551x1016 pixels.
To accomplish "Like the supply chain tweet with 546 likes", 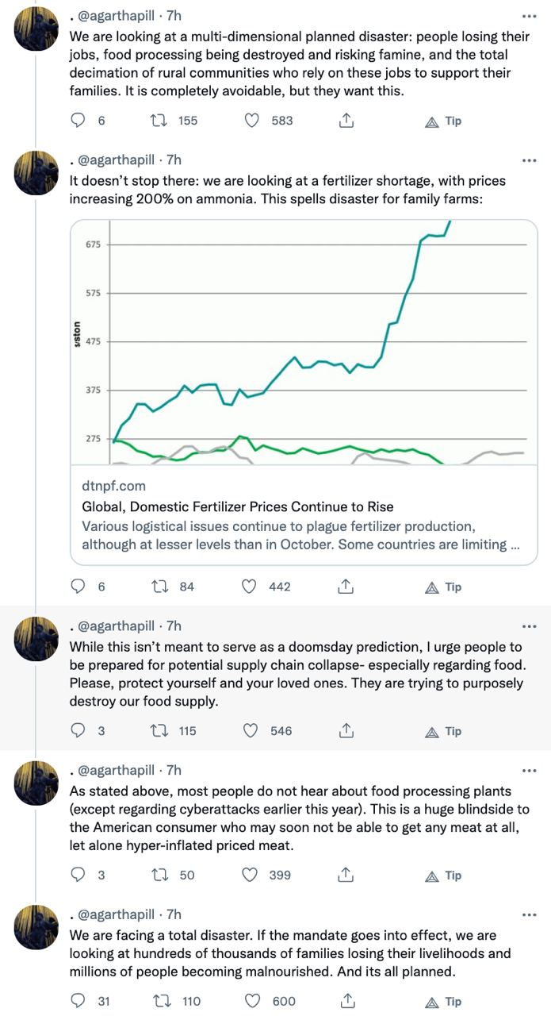I will pos(251,731).
